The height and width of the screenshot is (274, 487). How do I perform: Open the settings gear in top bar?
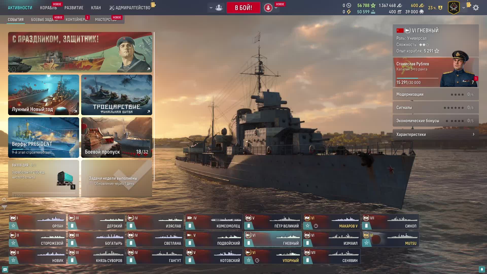coord(476,8)
